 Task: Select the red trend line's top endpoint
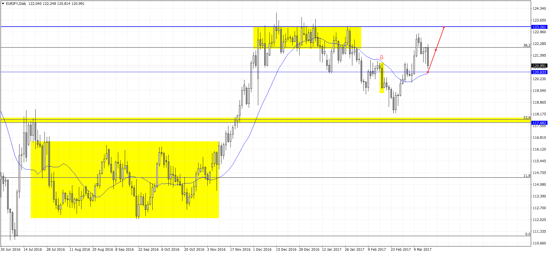point(444,27)
